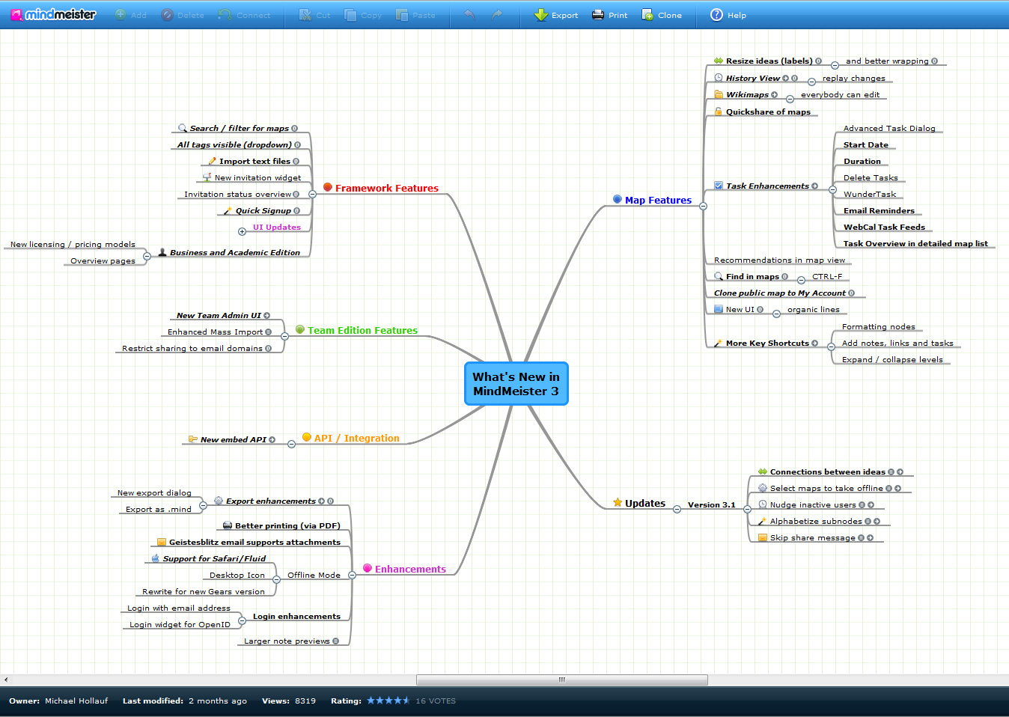Click the checkbox icon on Task Enhancements
Image resolution: width=1009 pixels, height=717 pixels.
pos(719,186)
